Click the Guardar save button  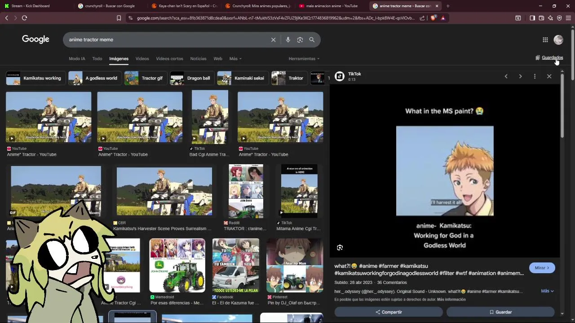coord(500,312)
